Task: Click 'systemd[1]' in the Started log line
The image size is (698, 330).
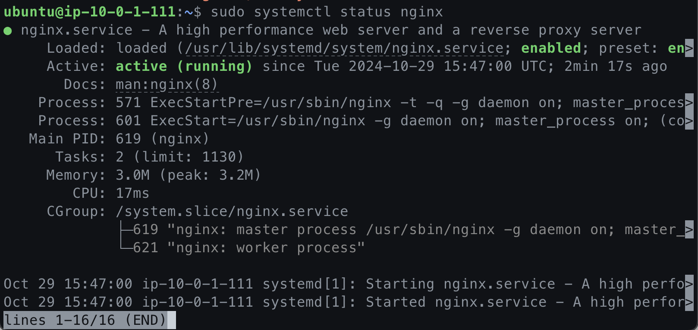Action: pos(305,302)
